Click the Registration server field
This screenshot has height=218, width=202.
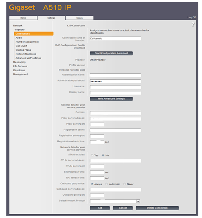tap(115, 130)
